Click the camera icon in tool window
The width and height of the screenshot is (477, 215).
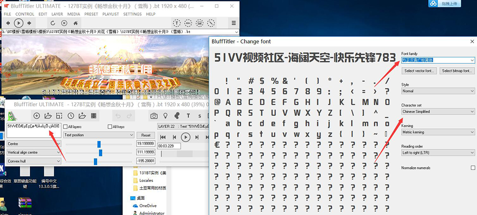point(154,115)
